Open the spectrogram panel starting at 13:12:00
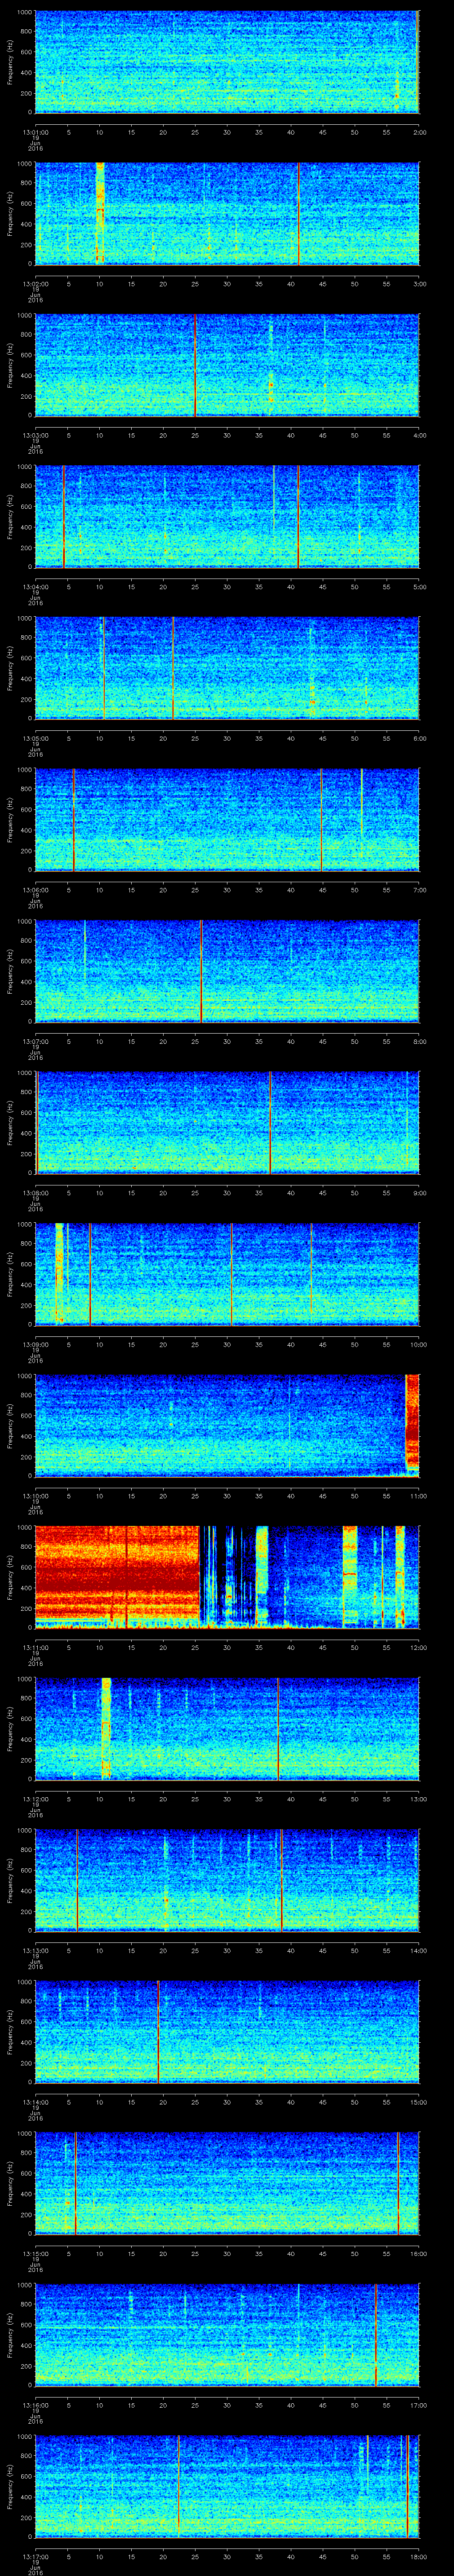Viewport: 454px width, 2576px height. click(x=227, y=1728)
